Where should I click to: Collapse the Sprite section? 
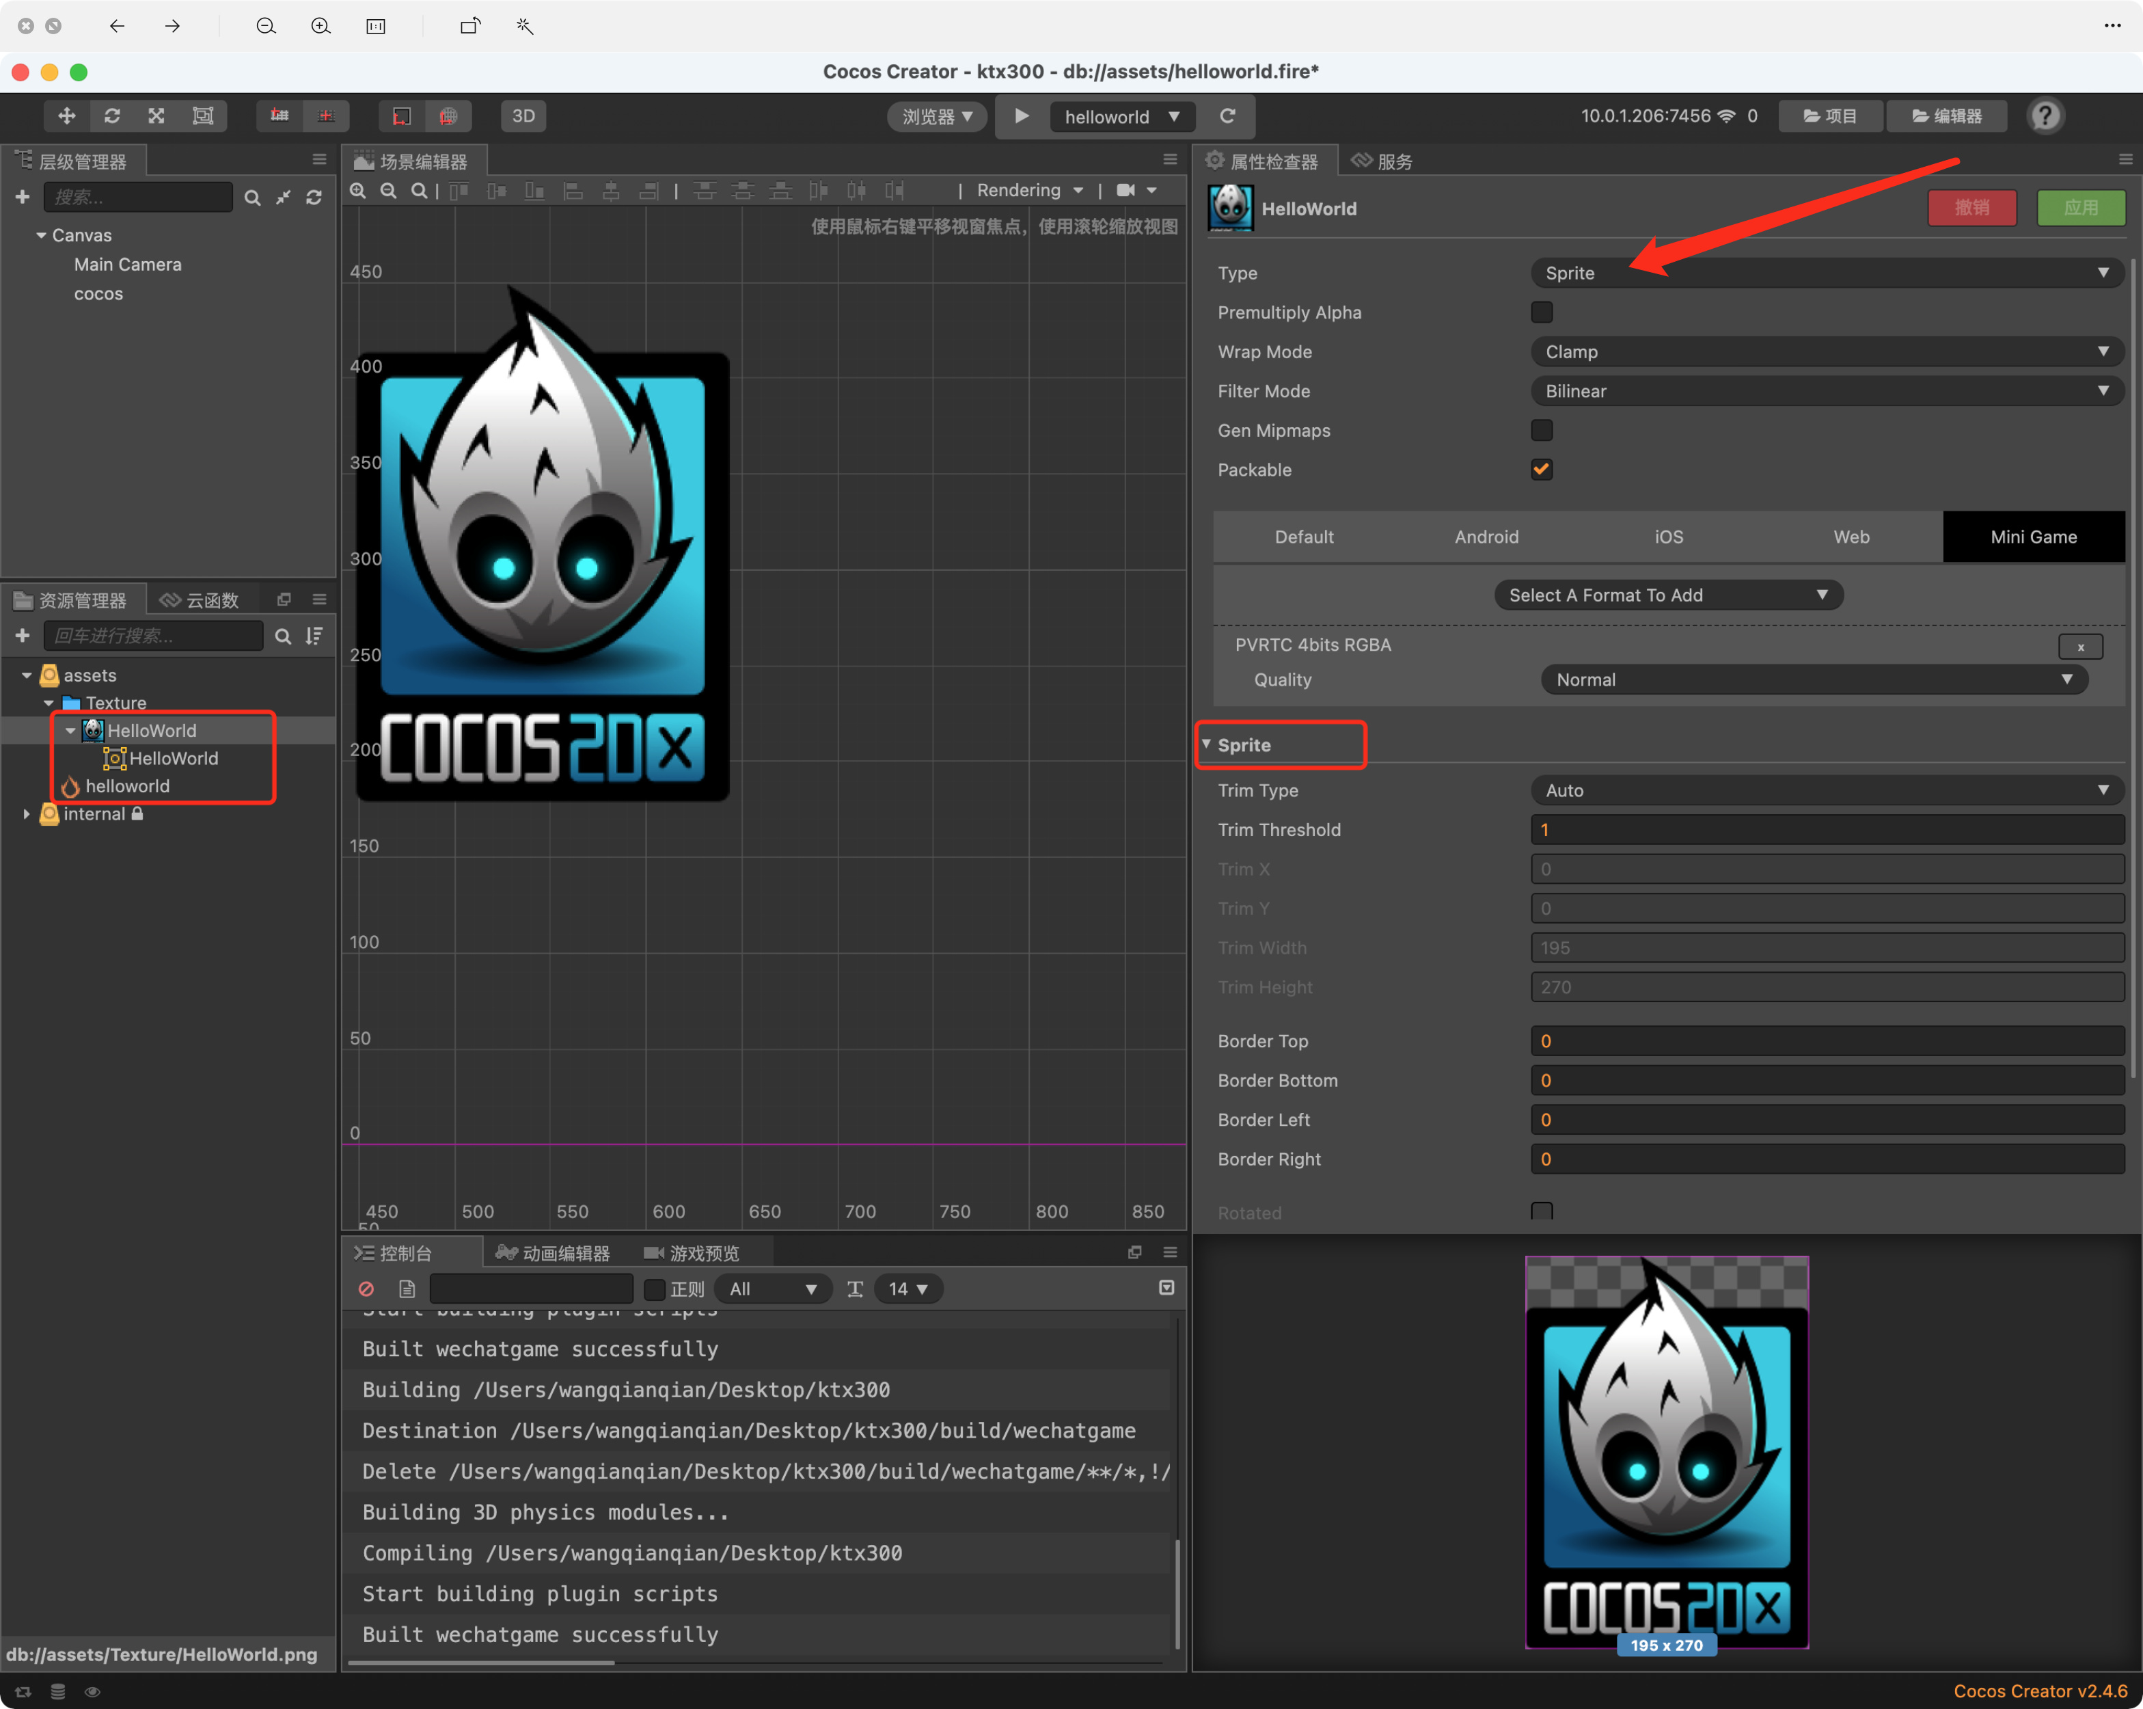[x=1207, y=744]
